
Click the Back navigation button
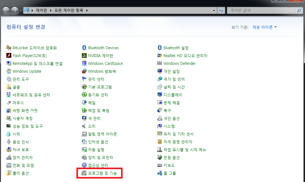coord(6,10)
